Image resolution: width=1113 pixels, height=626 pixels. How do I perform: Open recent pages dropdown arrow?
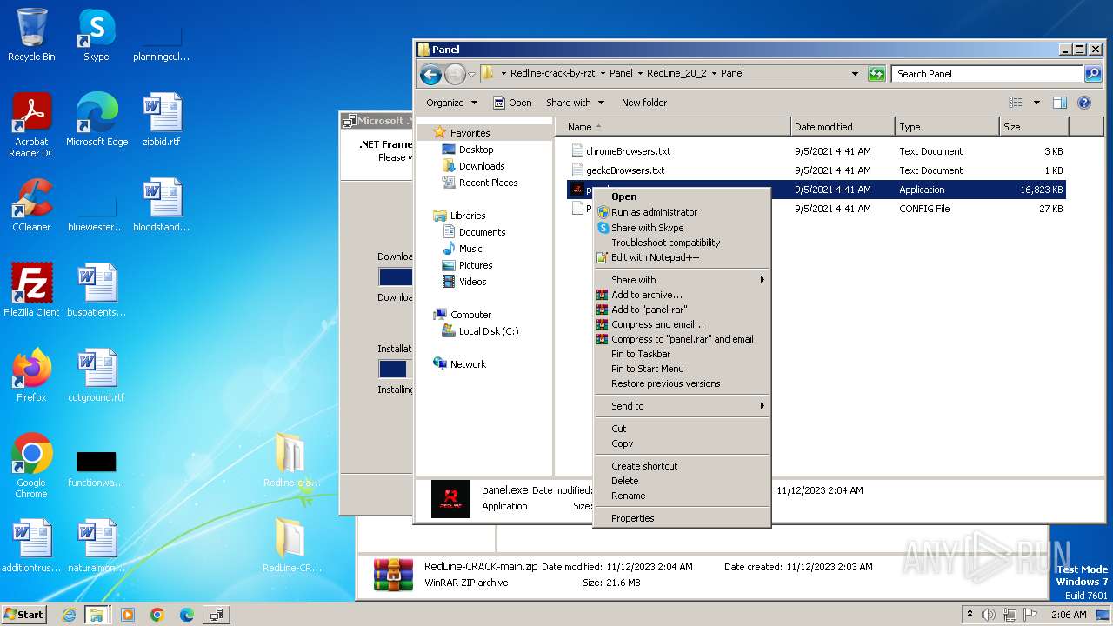coord(472,75)
